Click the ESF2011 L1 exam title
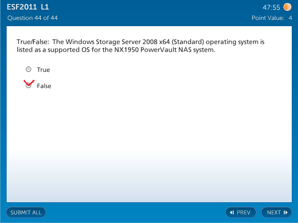 point(28,7)
